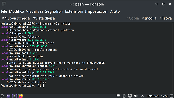Expand the hidden system tray icons arrow
174x98 pixels.
(x=142, y=96)
